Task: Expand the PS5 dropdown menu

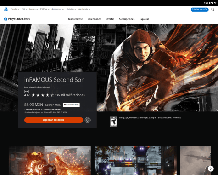Action: [24, 9]
